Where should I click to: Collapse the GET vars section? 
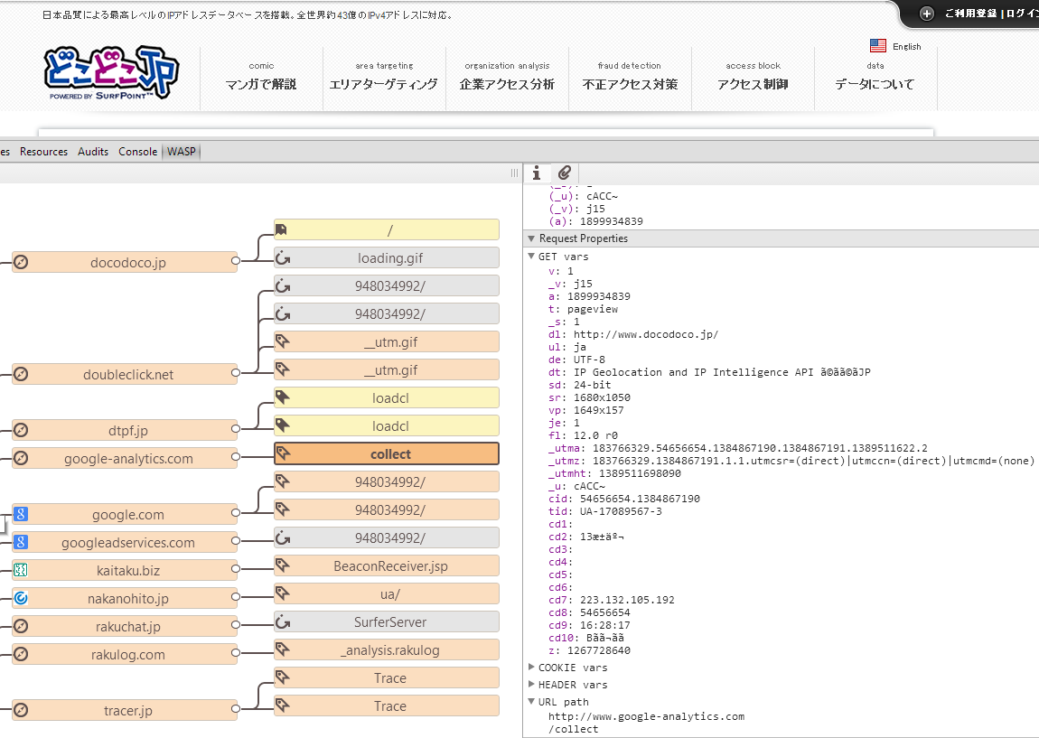tap(531, 257)
